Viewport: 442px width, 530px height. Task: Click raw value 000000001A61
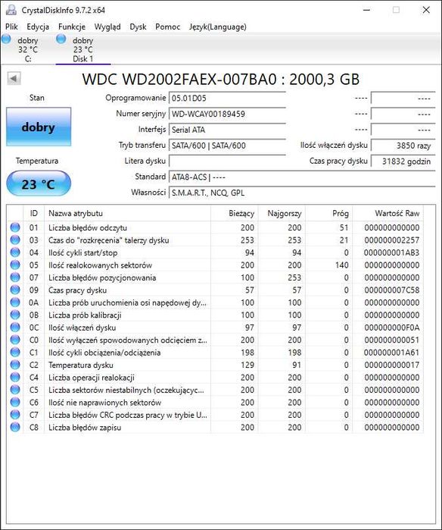pyautogui.click(x=392, y=353)
